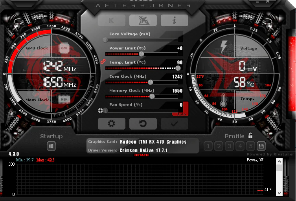Select profile slot 2
296x201 pixels.
click(x=219, y=146)
